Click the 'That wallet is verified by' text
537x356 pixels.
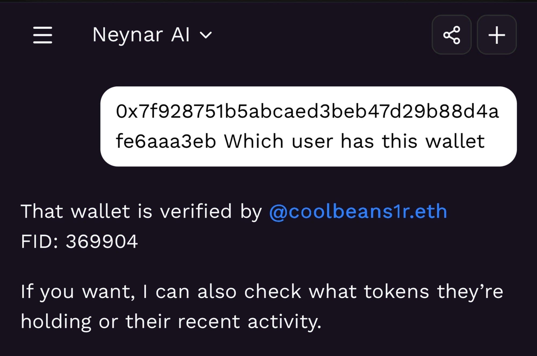pyautogui.click(x=141, y=212)
